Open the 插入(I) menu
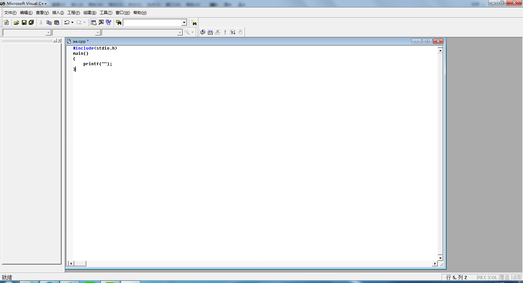The width and height of the screenshot is (523, 283). [58, 13]
